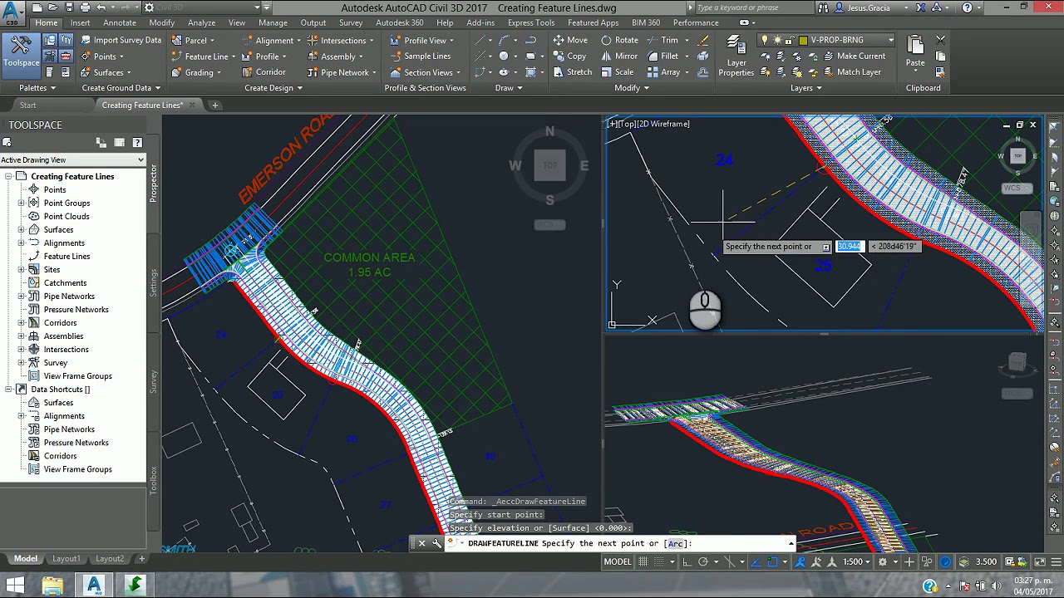
Task: Toggle the layer on/off lightbulb icon
Action: pos(765,40)
